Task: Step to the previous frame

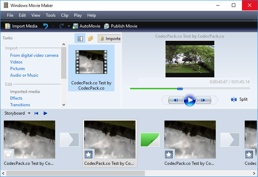Action: 175,100
